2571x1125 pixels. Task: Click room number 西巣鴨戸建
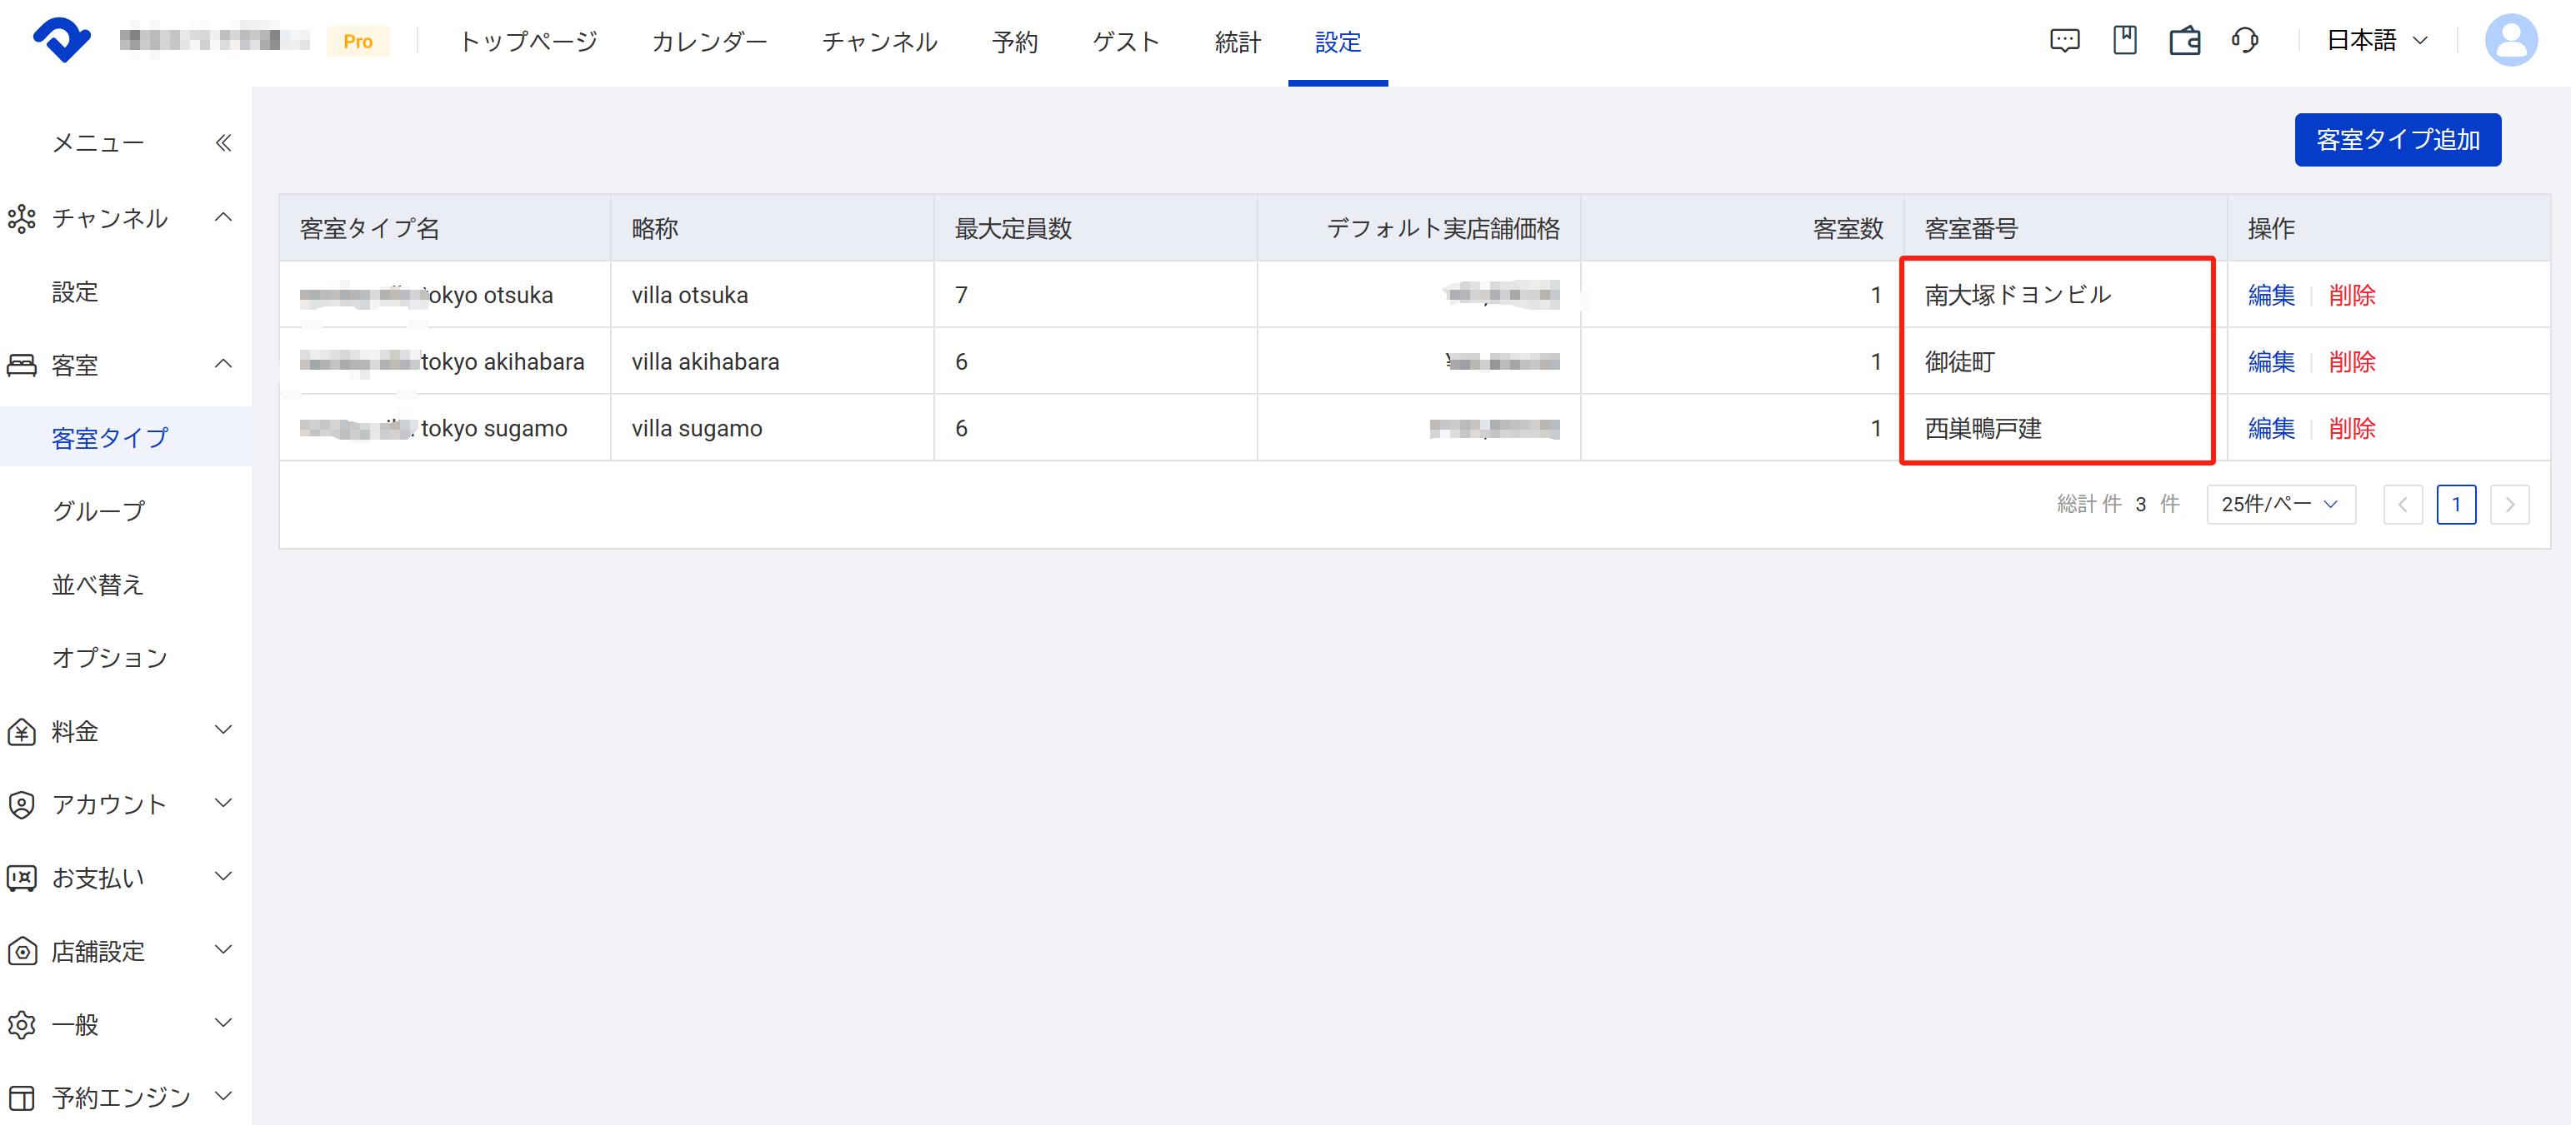click(x=1982, y=429)
